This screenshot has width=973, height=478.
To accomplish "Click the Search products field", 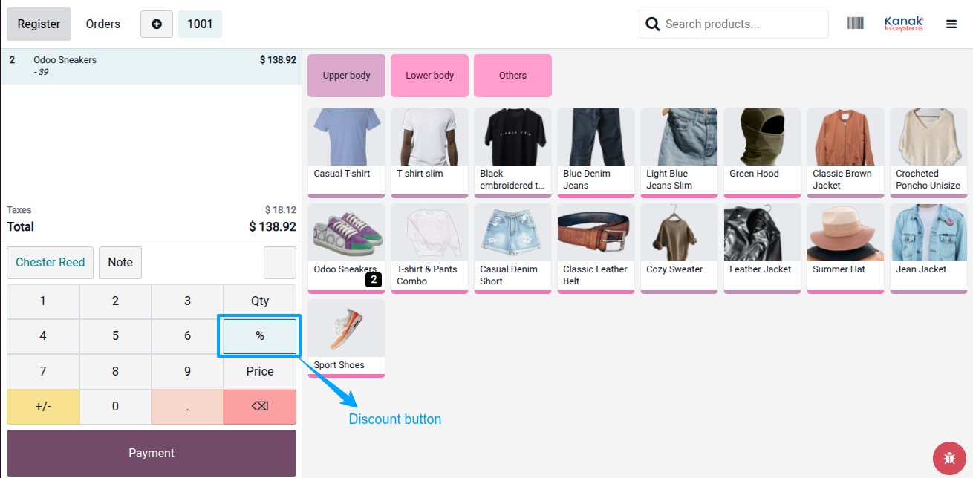I will (x=732, y=24).
